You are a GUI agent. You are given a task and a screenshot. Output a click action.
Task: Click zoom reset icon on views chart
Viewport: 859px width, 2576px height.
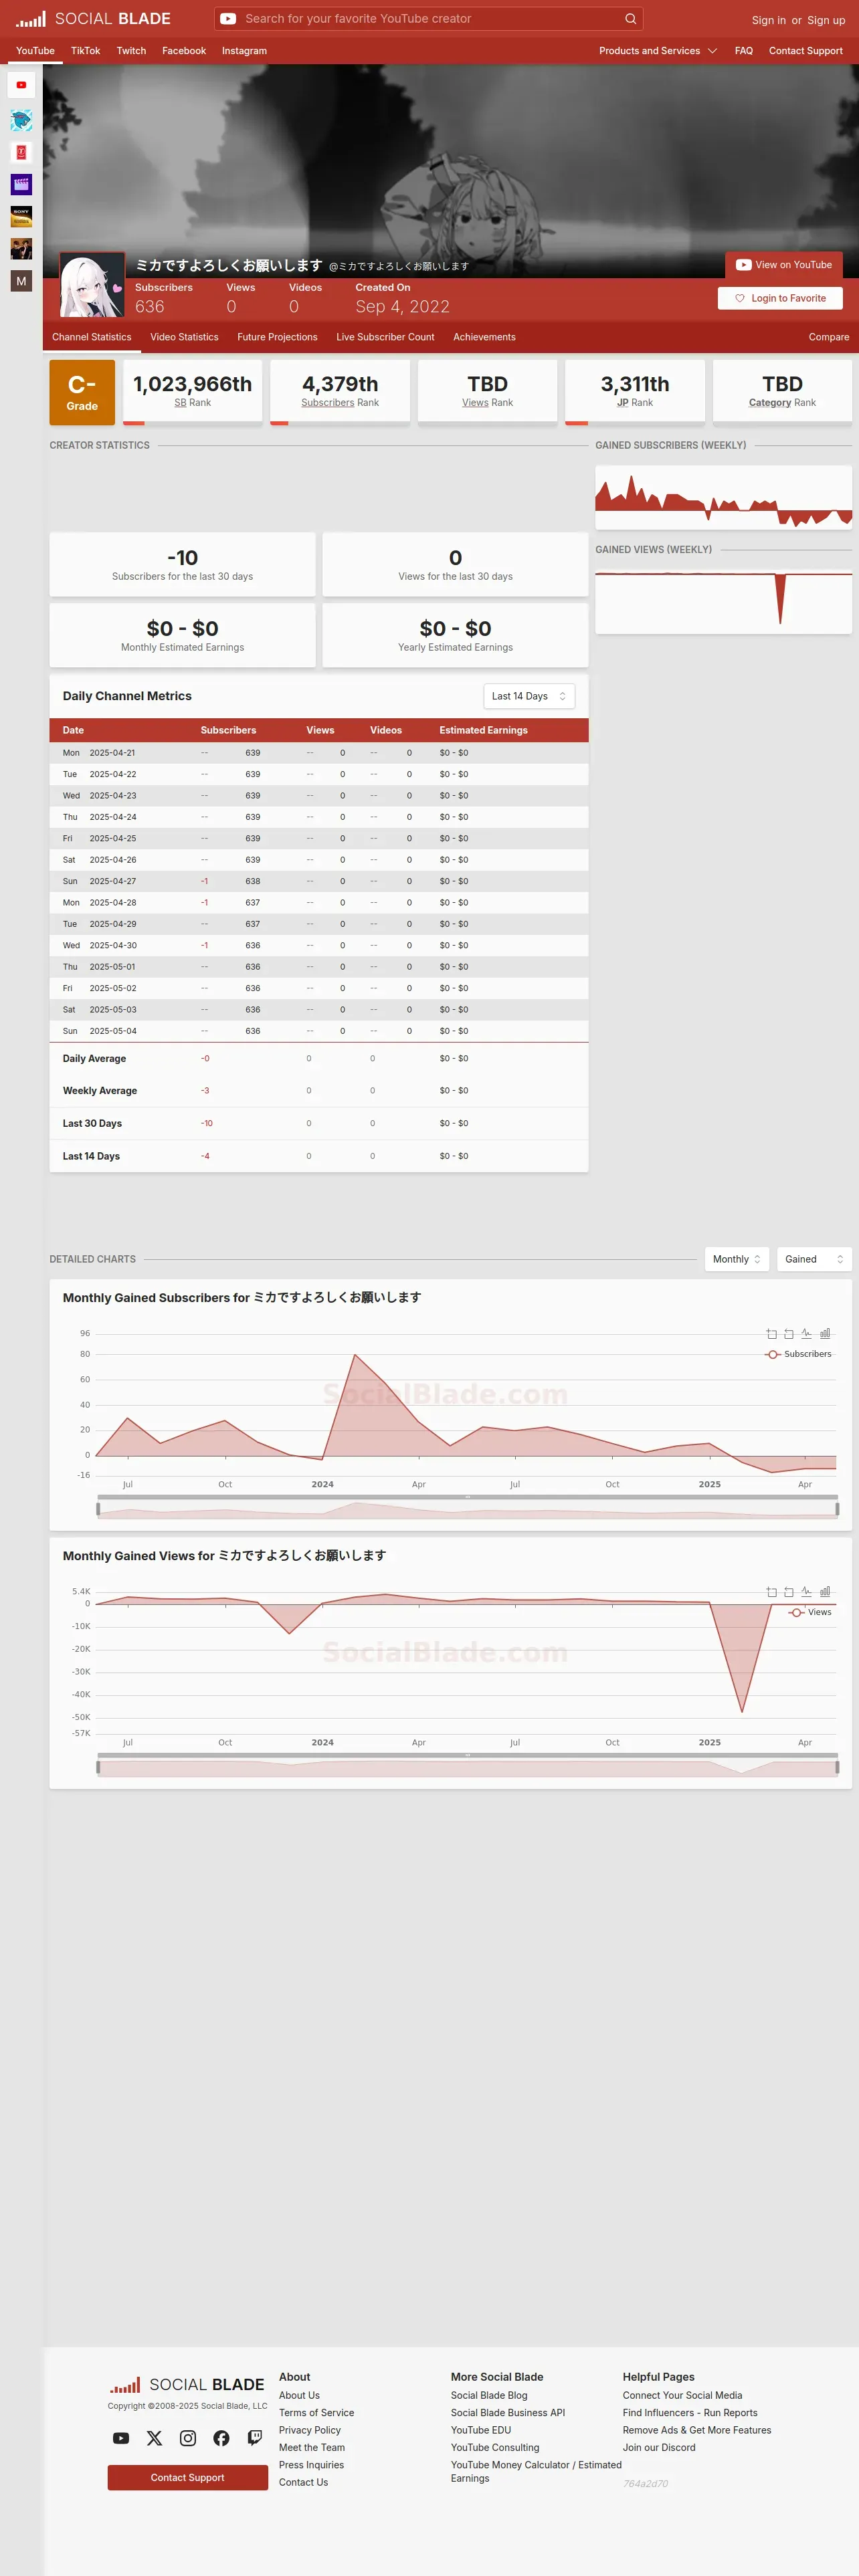click(789, 1591)
